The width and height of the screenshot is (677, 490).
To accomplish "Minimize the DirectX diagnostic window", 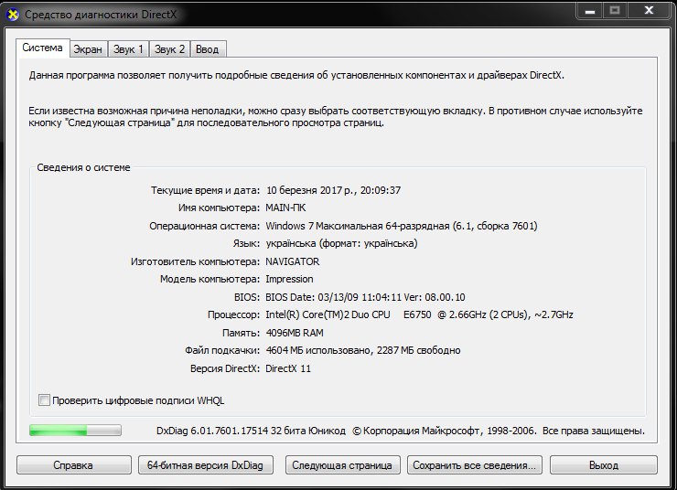I will click(x=590, y=11).
